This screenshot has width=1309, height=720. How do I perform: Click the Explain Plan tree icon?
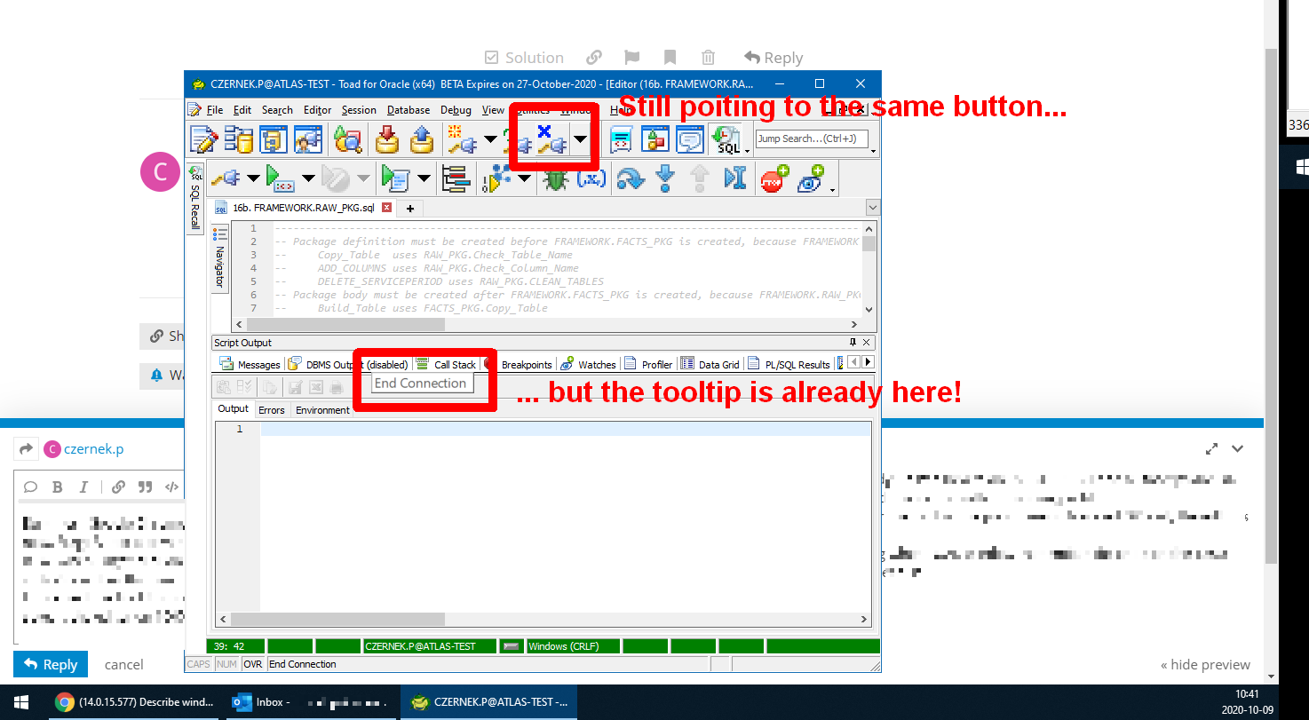click(455, 178)
